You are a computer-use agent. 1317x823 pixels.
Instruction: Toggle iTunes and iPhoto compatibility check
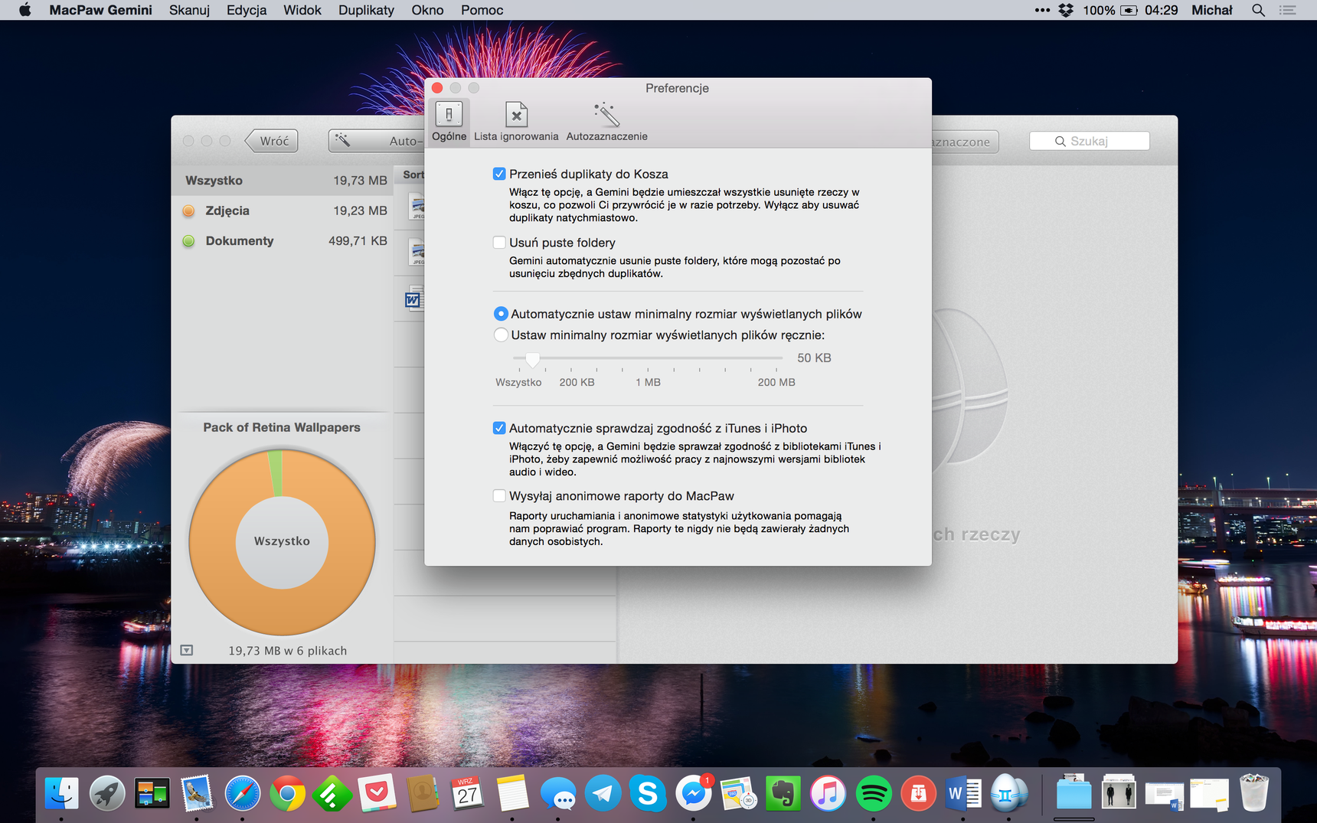click(499, 428)
